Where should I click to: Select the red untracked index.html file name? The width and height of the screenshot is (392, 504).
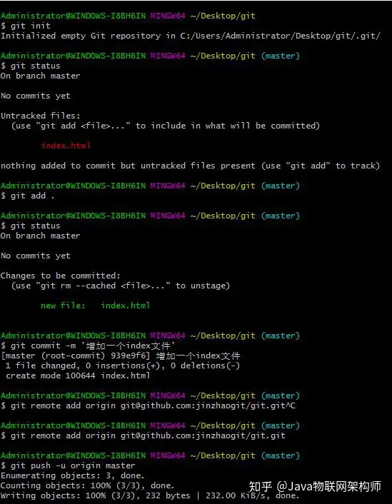(66, 146)
